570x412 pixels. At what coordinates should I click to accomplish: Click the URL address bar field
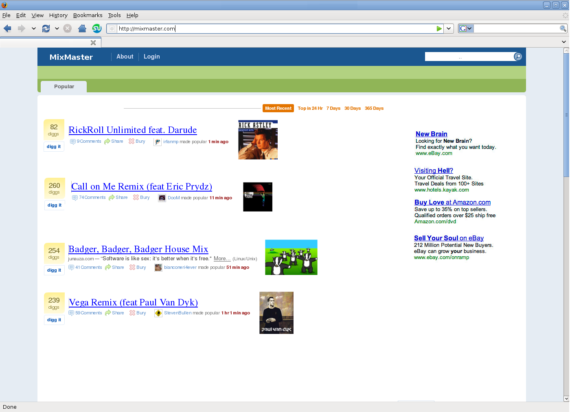[x=276, y=28]
